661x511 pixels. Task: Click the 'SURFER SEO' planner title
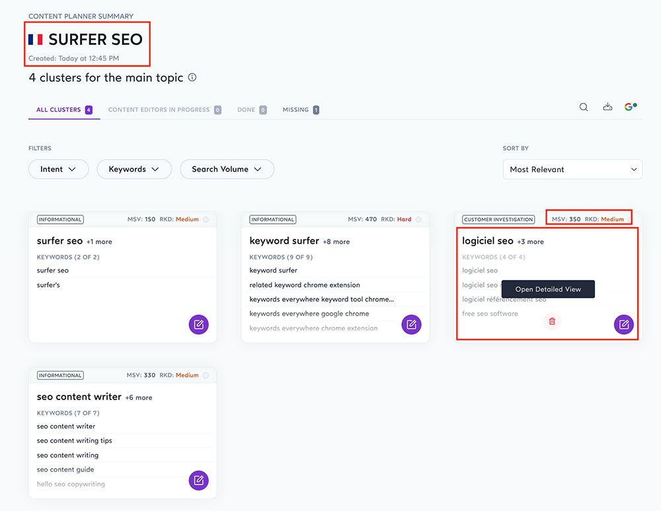(95, 40)
